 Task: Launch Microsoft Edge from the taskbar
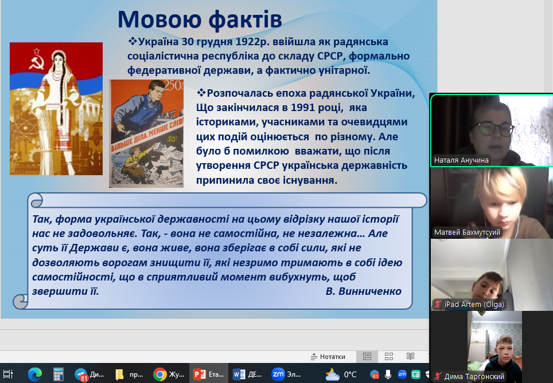(34, 374)
